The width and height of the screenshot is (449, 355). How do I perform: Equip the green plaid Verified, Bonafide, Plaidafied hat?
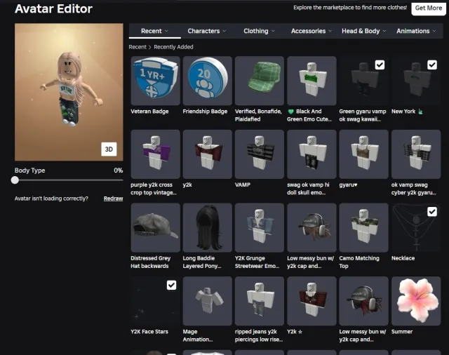coord(260,81)
